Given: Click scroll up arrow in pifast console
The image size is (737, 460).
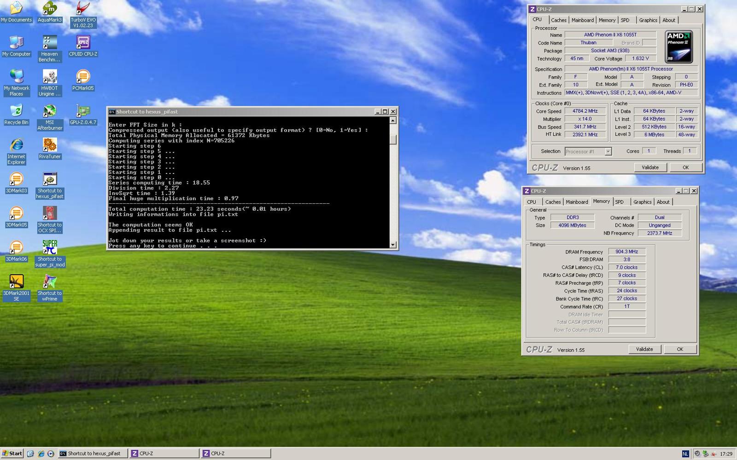Looking at the screenshot, I should tap(393, 121).
